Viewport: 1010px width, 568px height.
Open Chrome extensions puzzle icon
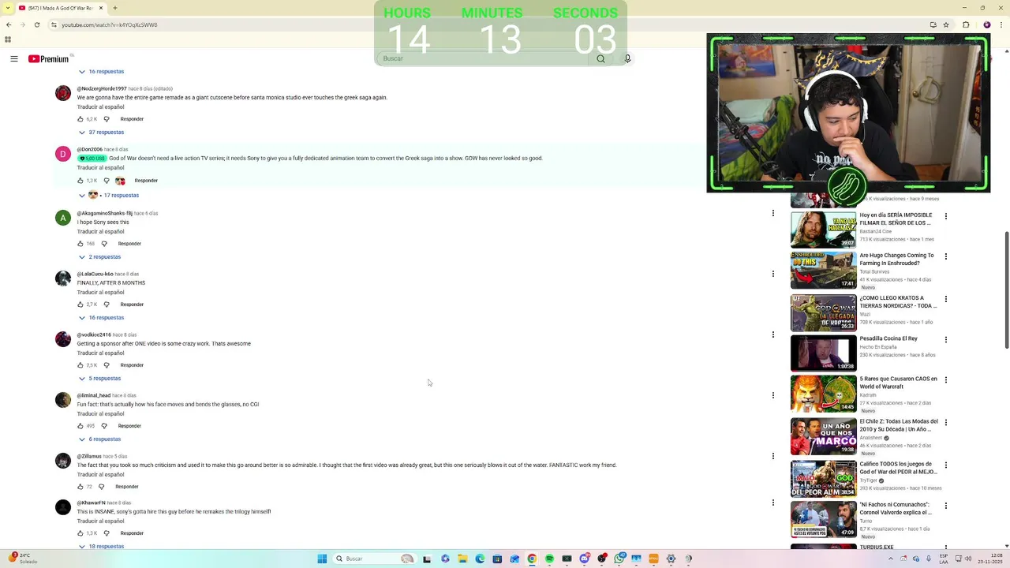pyautogui.click(x=966, y=24)
